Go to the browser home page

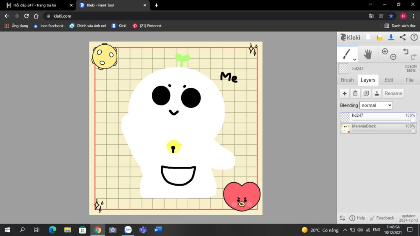[36, 16]
